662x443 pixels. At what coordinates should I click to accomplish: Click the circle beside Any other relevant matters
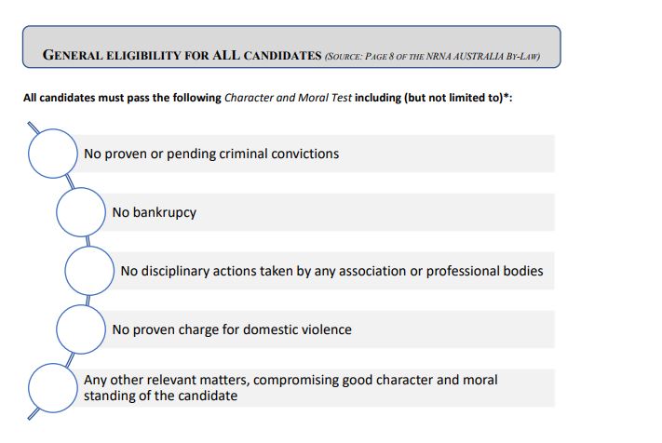pos(53,388)
